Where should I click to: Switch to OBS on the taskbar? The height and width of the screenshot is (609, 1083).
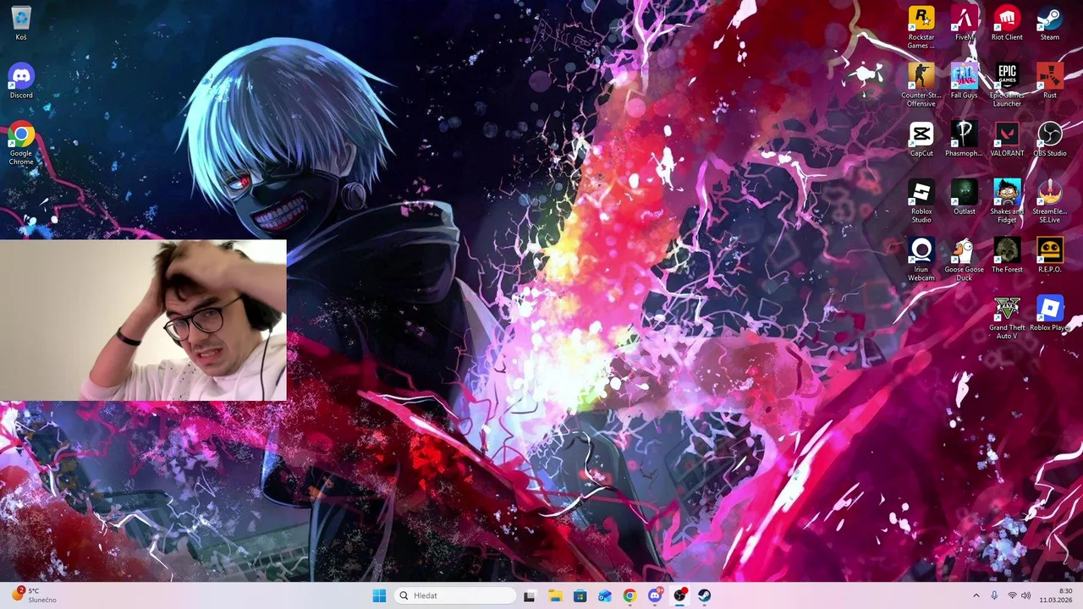click(679, 595)
